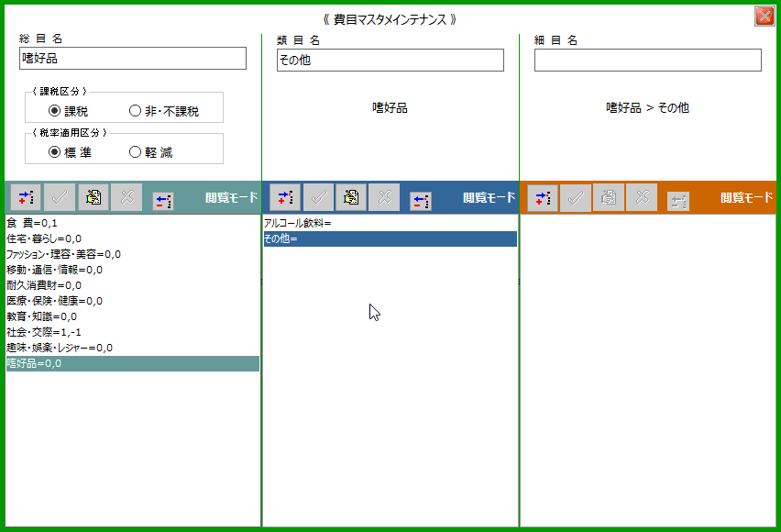781x532 pixels.
Task: Select list row 教育・知識=0,0
Action: pos(133,316)
